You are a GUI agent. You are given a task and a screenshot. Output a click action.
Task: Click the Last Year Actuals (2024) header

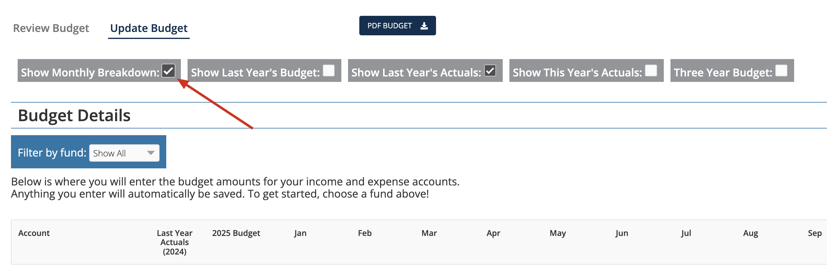click(175, 242)
